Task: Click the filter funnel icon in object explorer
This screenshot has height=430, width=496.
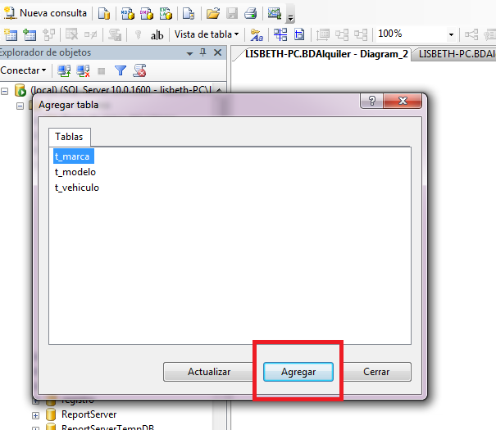Action: [x=121, y=70]
